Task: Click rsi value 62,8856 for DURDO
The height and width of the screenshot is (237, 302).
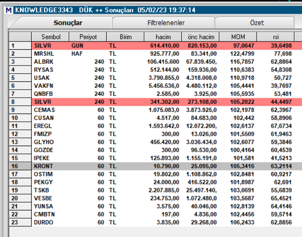Action: [281, 222]
